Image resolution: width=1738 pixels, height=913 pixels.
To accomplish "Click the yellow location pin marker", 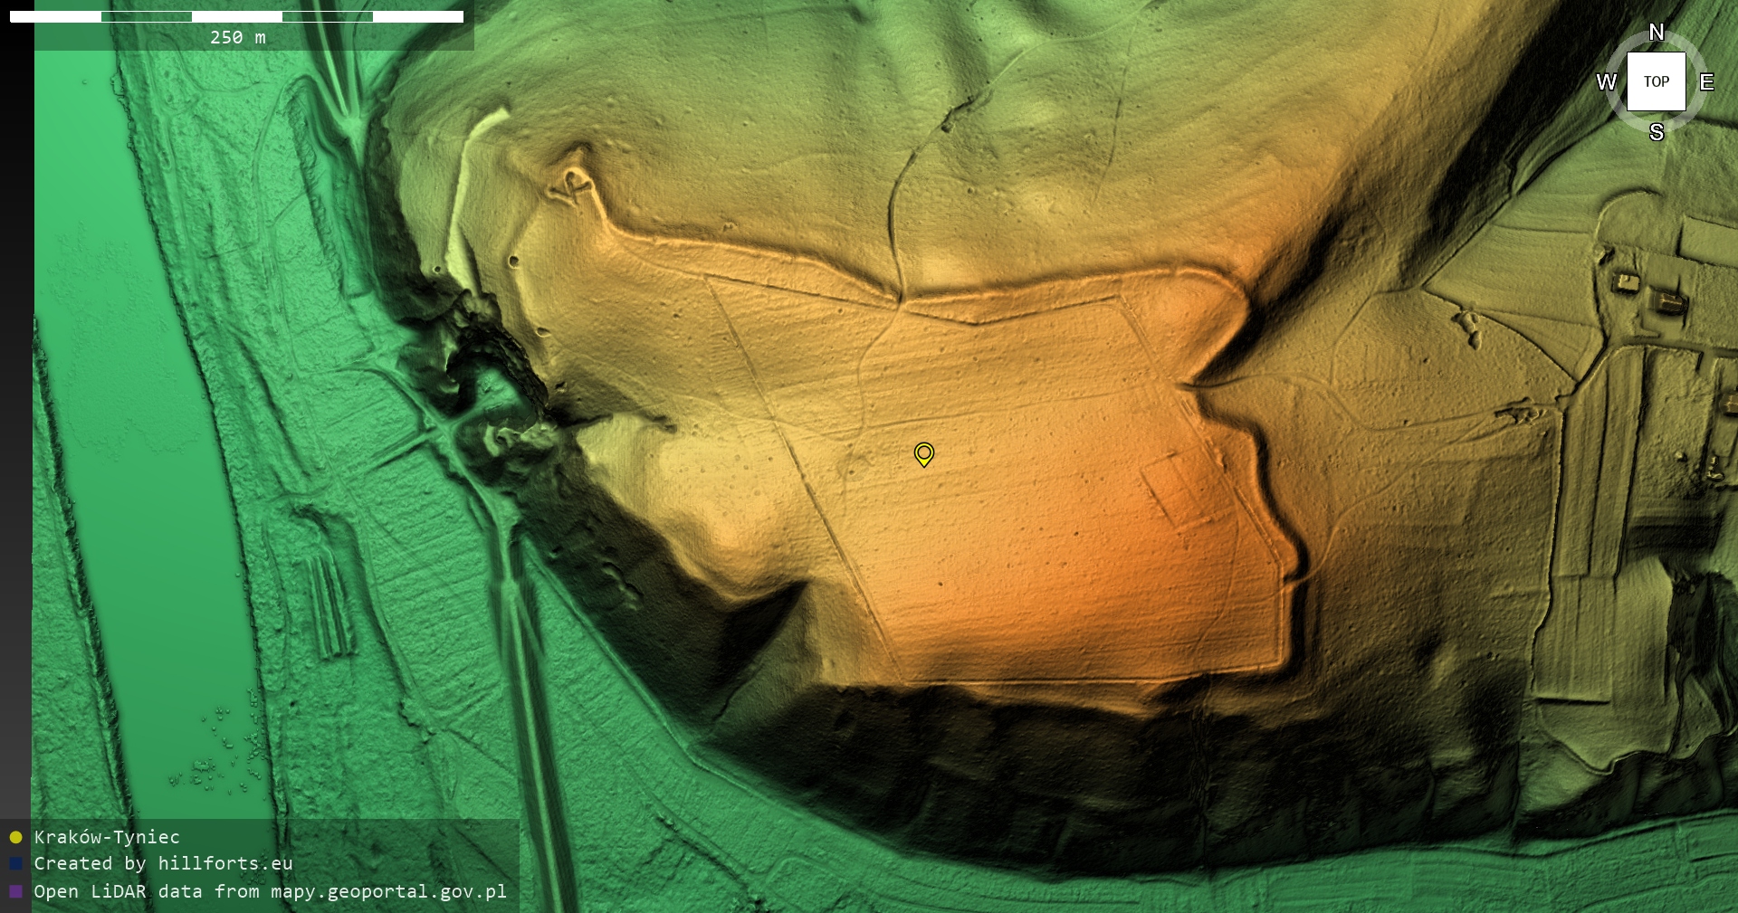I will tap(923, 453).
